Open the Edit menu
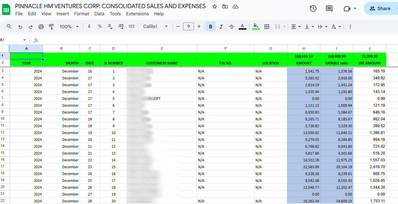 32,14
